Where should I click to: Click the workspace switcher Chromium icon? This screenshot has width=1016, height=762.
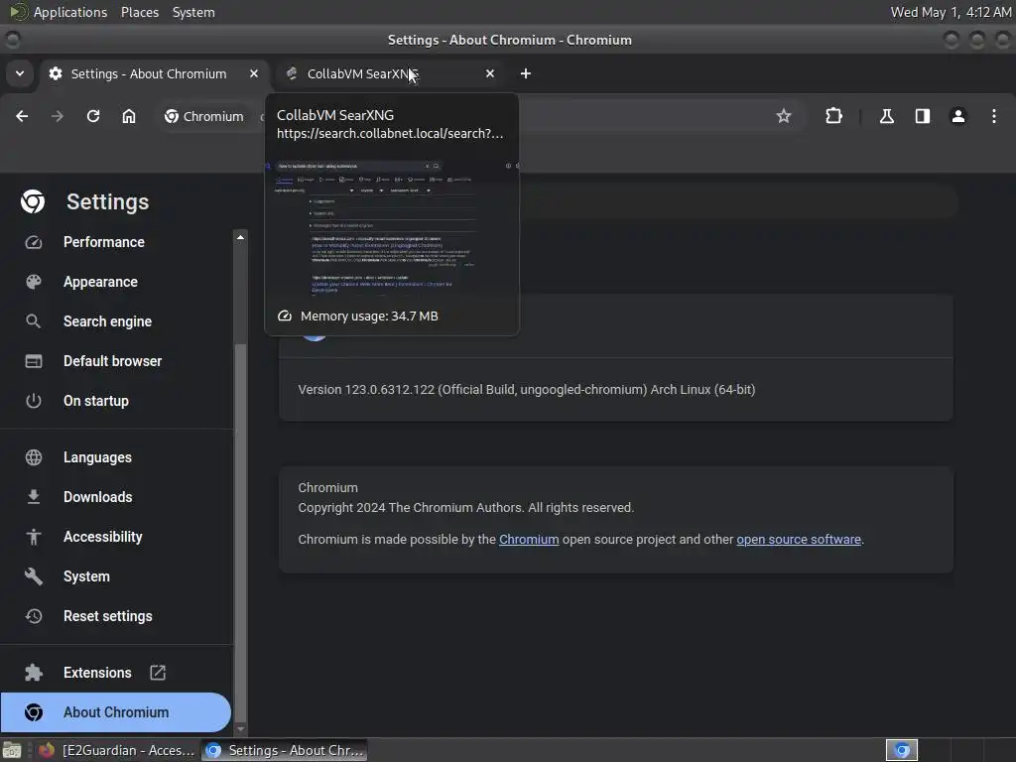pyautogui.click(x=901, y=750)
